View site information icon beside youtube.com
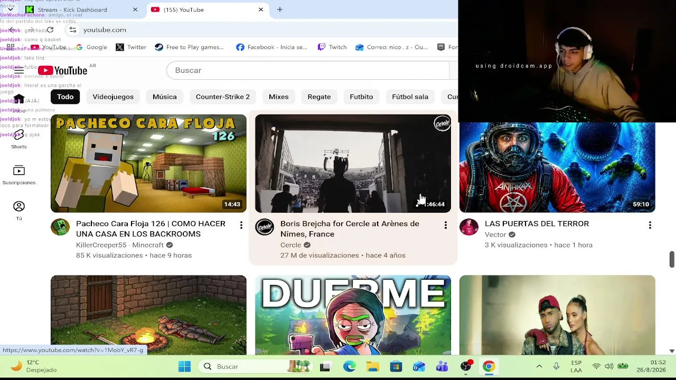The image size is (676, 380). click(73, 30)
